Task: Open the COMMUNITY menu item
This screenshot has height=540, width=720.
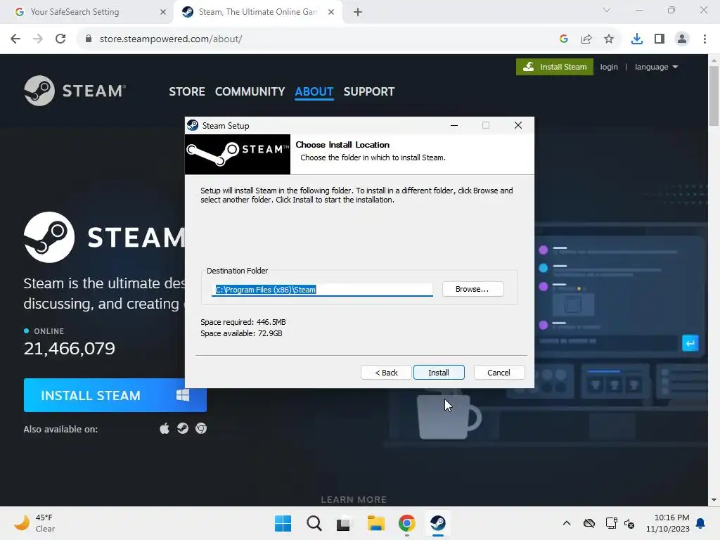Action: (x=250, y=91)
